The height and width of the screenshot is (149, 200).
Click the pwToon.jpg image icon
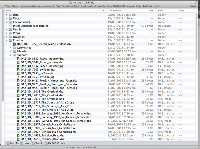(18, 77)
